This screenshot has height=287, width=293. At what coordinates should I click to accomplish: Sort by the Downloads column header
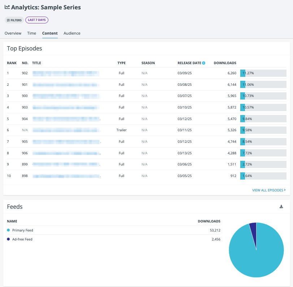[225, 63]
